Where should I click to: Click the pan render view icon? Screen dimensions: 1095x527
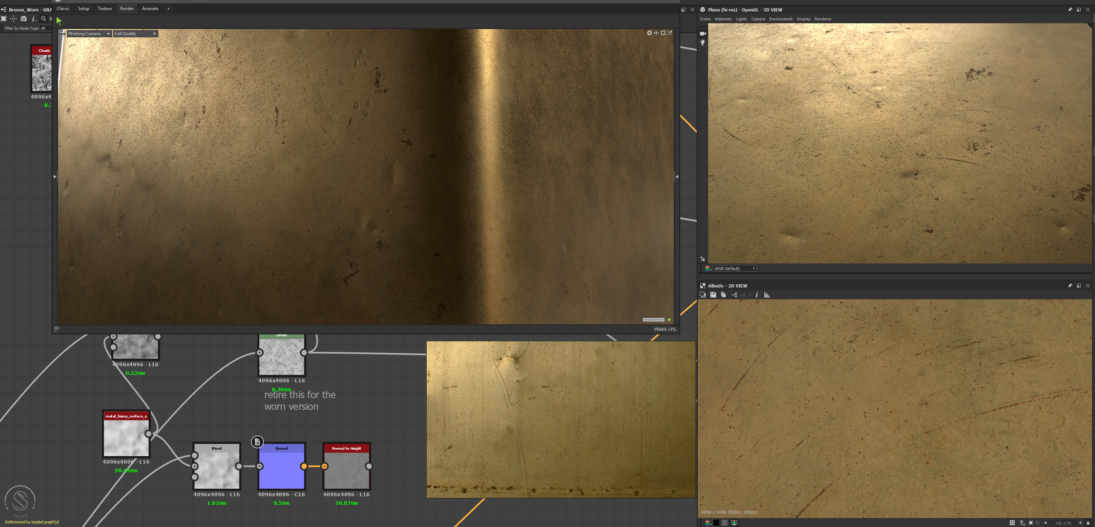click(656, 33)
